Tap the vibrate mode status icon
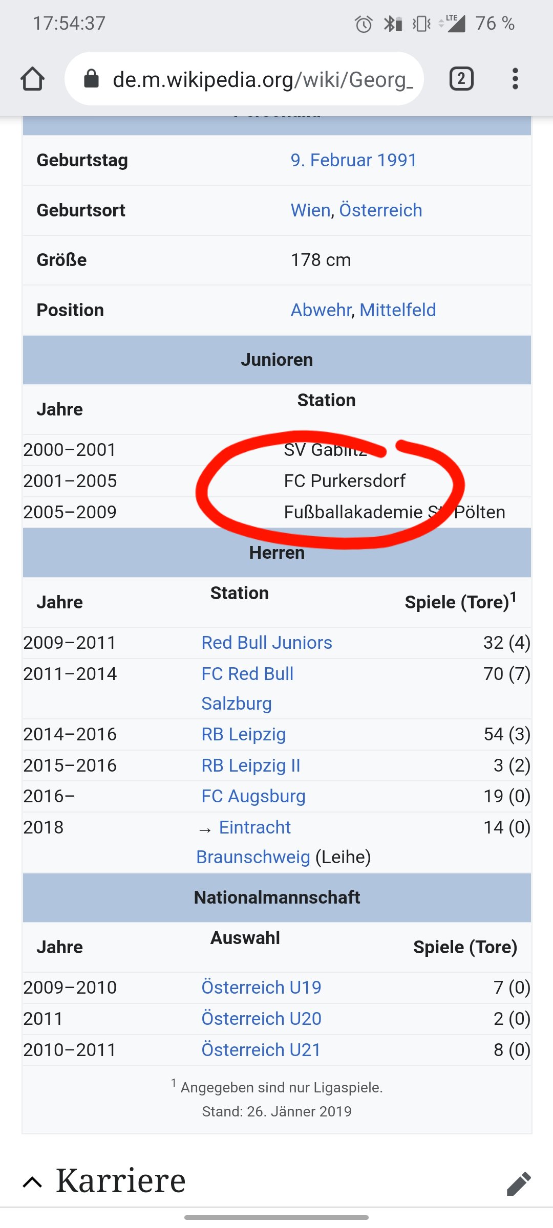553x1228 pixels. (x=421, y=24)
